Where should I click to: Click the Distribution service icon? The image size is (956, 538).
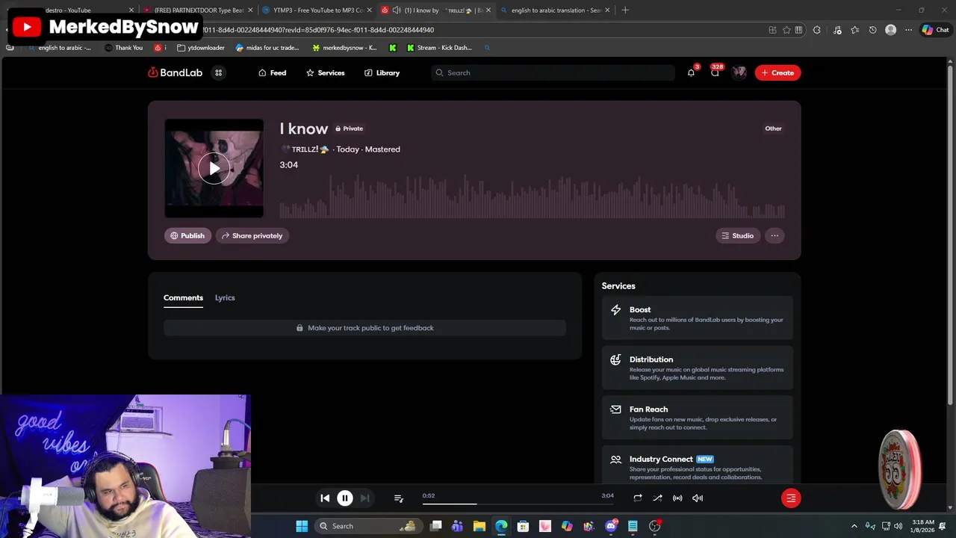coord(615,359)
